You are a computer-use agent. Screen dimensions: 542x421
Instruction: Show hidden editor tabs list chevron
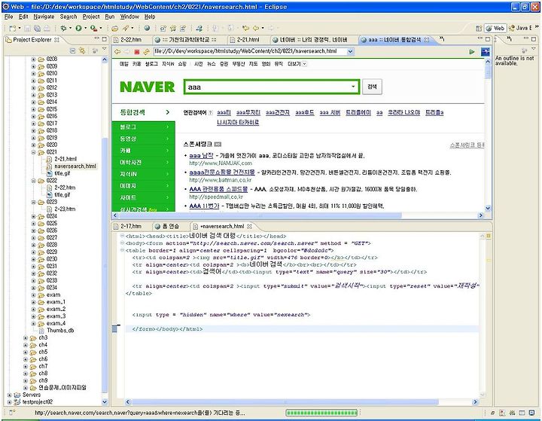pos(442,39)
